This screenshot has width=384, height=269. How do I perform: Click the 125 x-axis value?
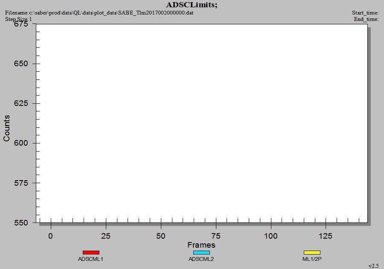(326, 236)
